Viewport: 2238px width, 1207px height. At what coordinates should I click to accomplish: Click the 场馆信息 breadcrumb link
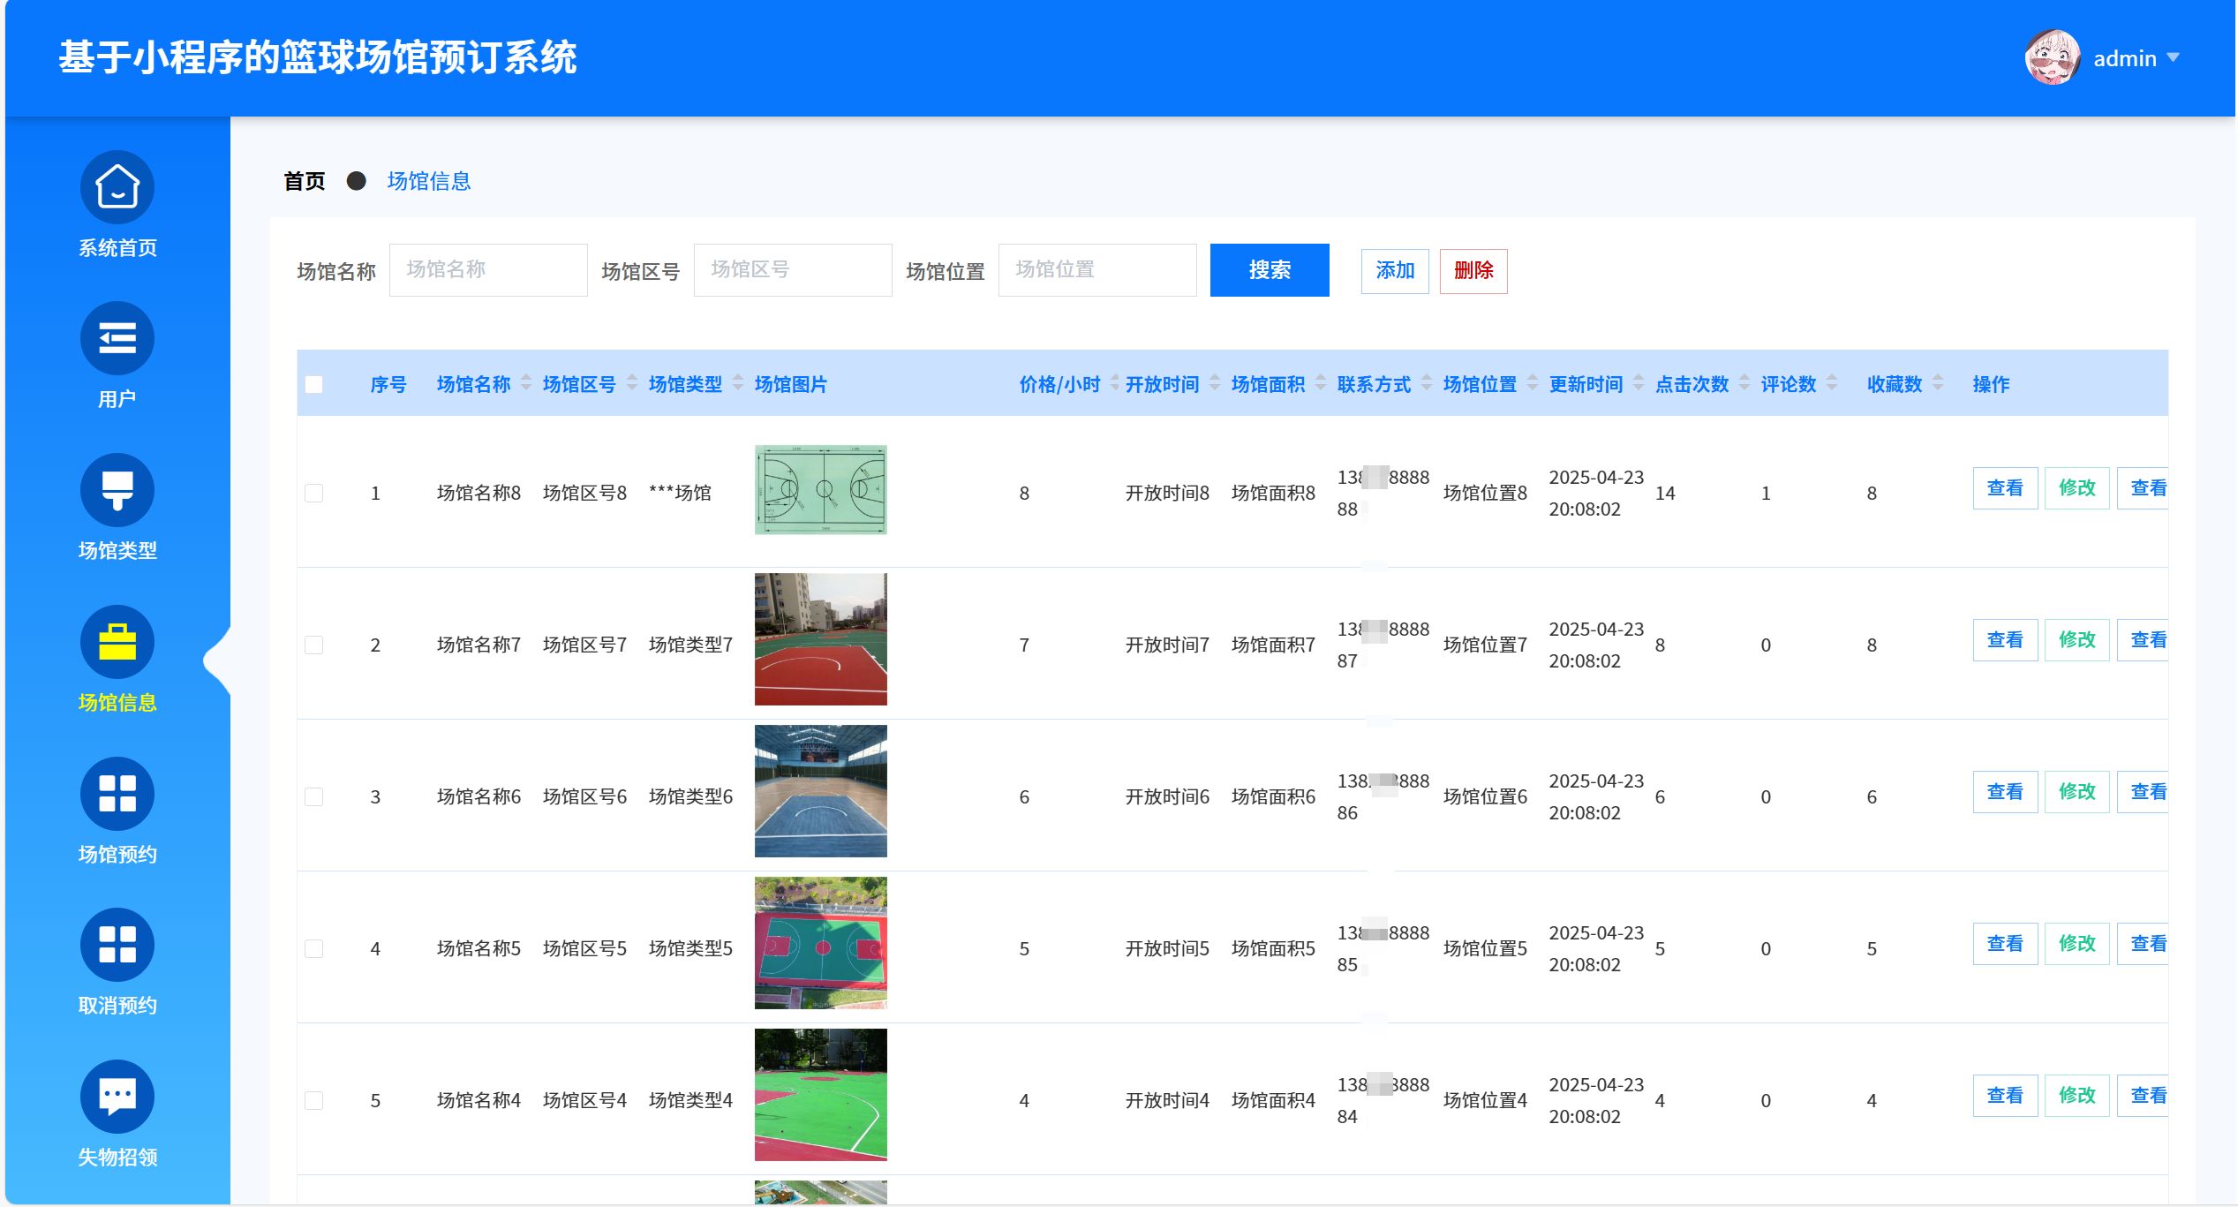tap(429, 181)
